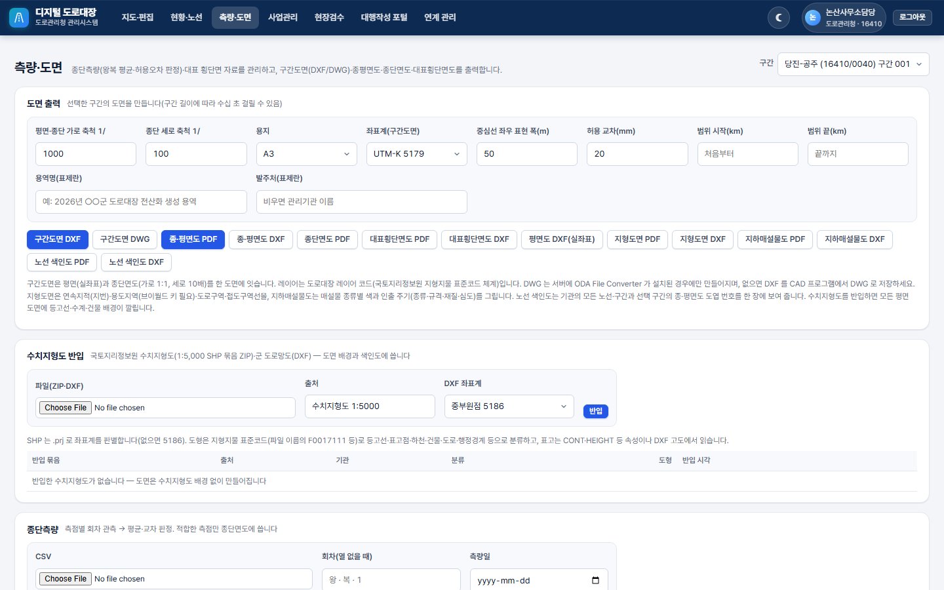Viewport: 944px width, 590px height.
Task: Open the date picker calendar icon for 측량일
Action: [595, 580]
